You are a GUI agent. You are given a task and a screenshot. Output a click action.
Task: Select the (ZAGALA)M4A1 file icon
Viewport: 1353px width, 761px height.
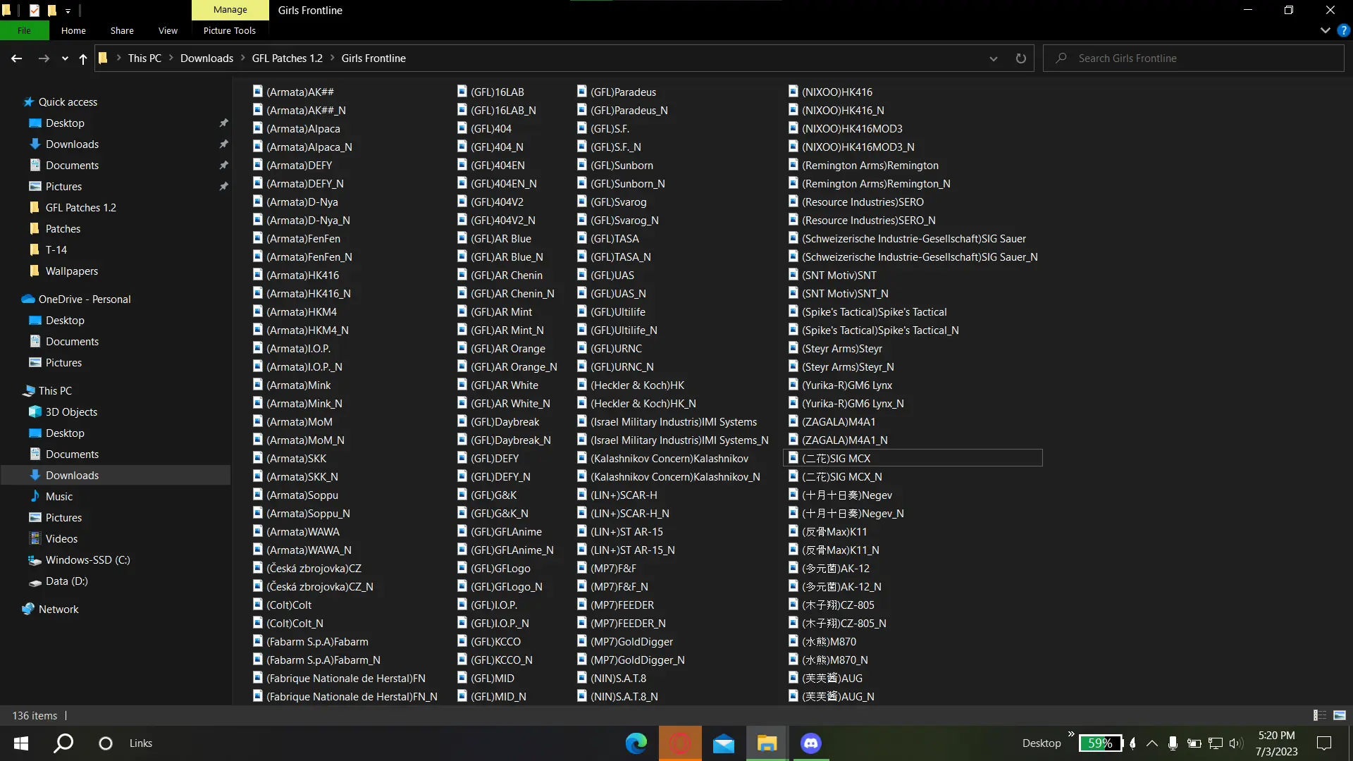tap(793, 421)
